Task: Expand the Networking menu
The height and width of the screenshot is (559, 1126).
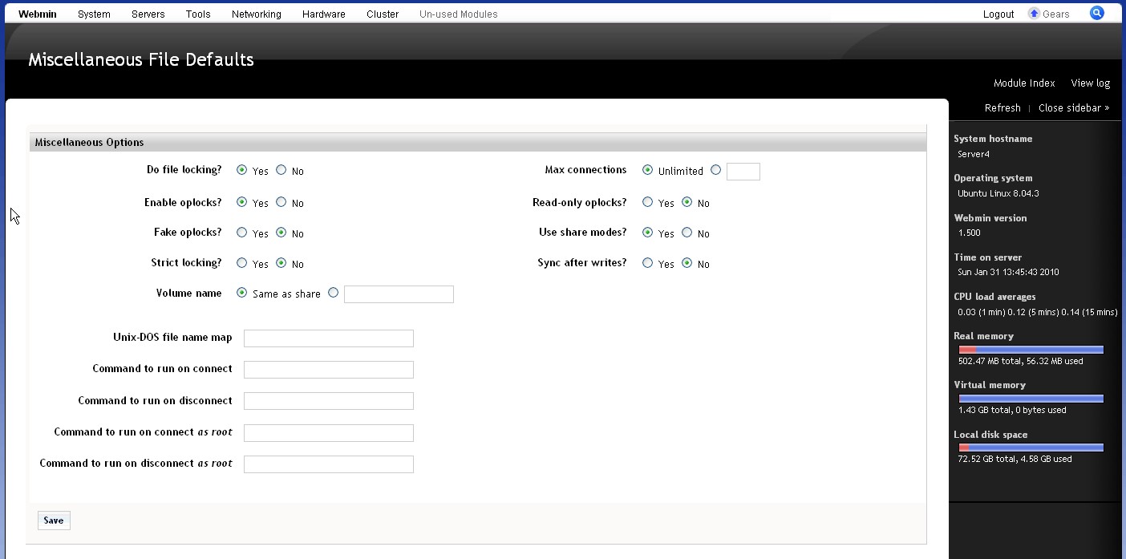Action: 256,14
